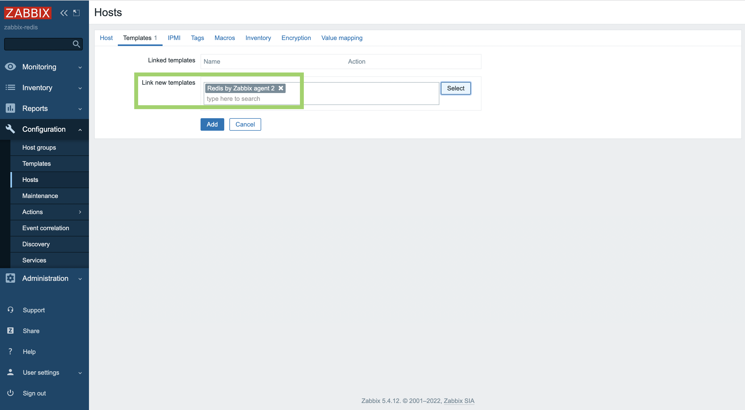
Task: Click the Configuration section icon
Action: [11, 129]
